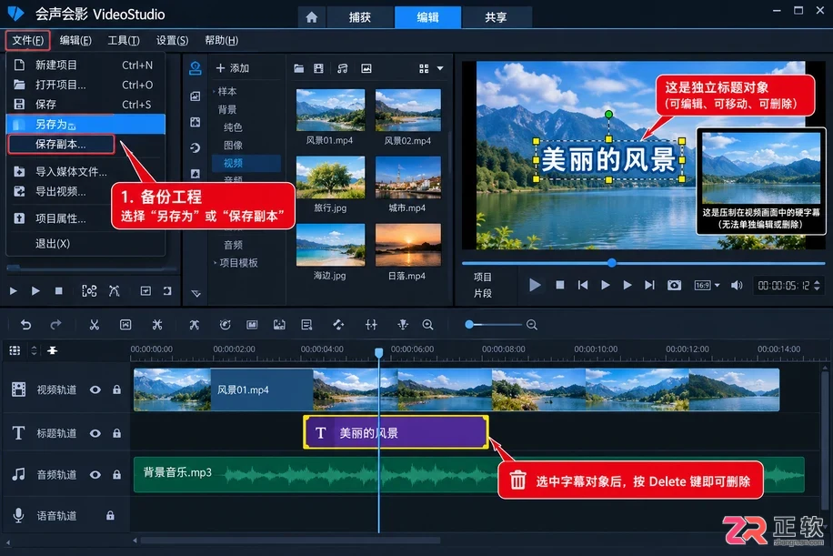Select the 旅行.jpg thumbnail
The width and height of the screenshot is (833, 556).
click(x=330, y=177)
